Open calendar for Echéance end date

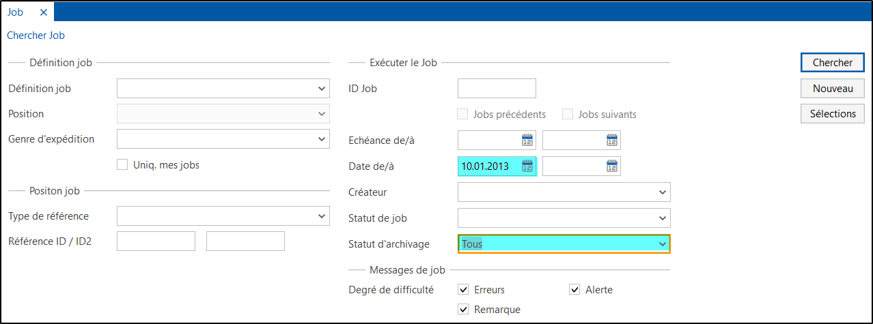point(611,140)
